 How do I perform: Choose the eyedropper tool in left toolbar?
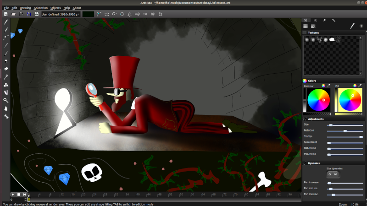pyautogui.click(x=6, y=76)
